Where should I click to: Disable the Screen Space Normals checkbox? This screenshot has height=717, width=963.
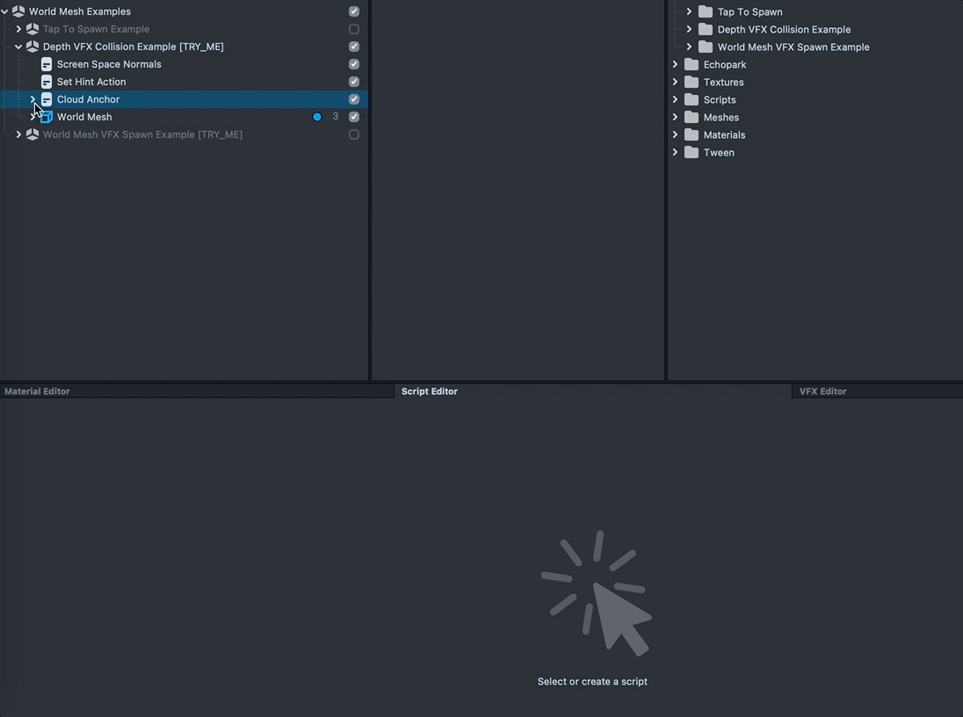tap(354, 64)
